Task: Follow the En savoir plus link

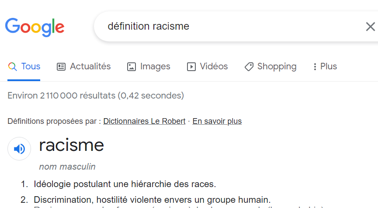Action: [x=217, y=121]
